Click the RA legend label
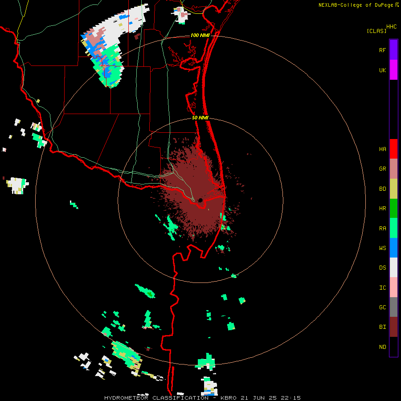401x401 pixels. pos(382,229)
